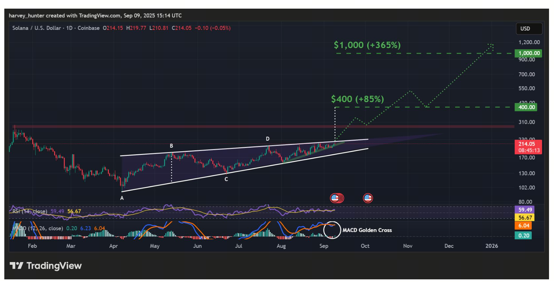This screenshot has width=554, height=282.
Task: Click the May label on time axis
Action: pos(154,246)
